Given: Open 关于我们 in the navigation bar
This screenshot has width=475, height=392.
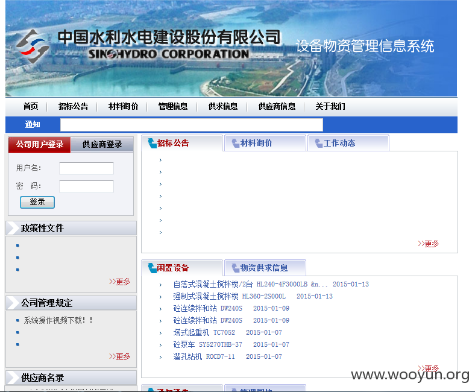Looking at the screenshot, I should coord(330,106).
